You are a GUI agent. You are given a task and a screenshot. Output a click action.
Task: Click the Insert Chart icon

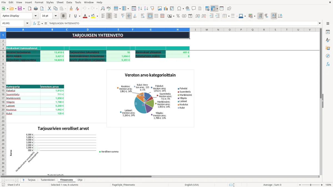click(166, 9)
